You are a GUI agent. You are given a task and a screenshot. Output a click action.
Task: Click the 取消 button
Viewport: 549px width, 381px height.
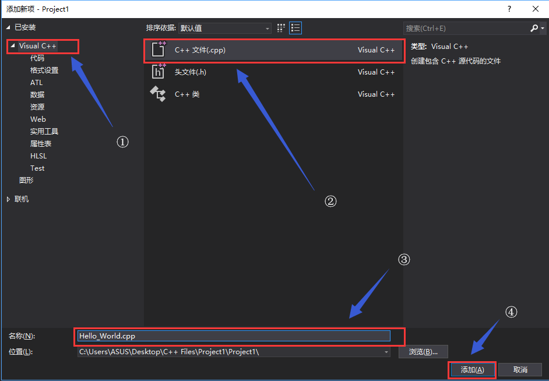(x=520, y=370)
